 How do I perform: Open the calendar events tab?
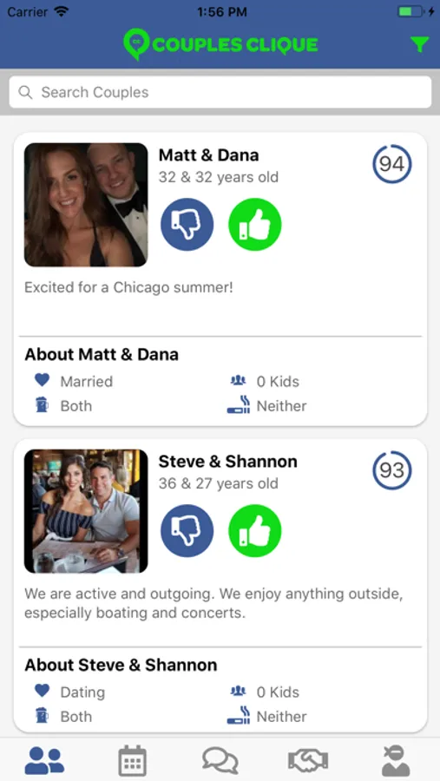tap(132, 760)
